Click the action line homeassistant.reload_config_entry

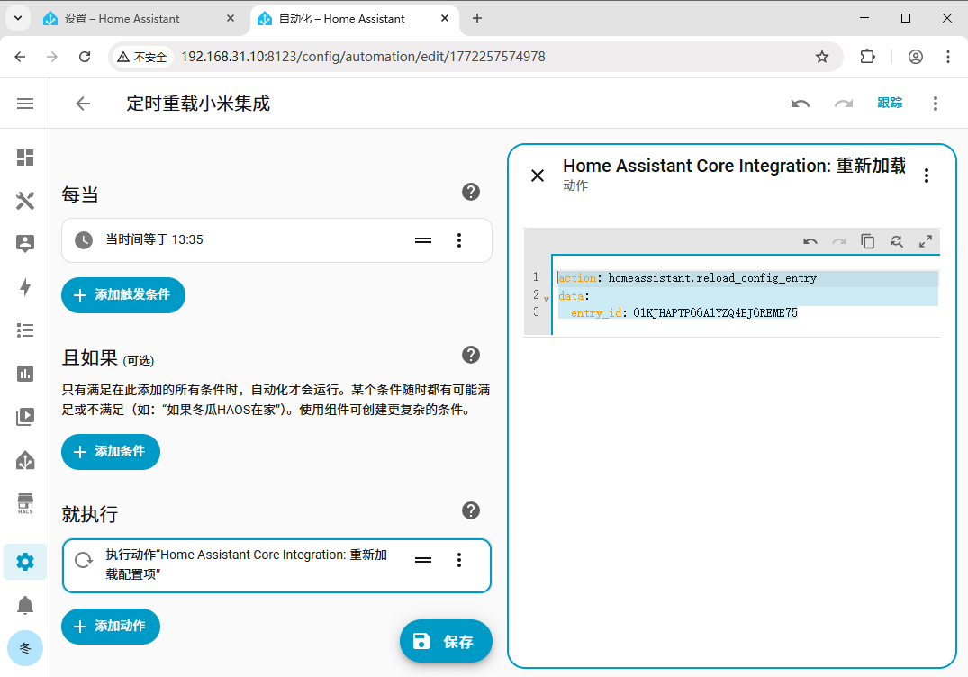coord(711,278)
